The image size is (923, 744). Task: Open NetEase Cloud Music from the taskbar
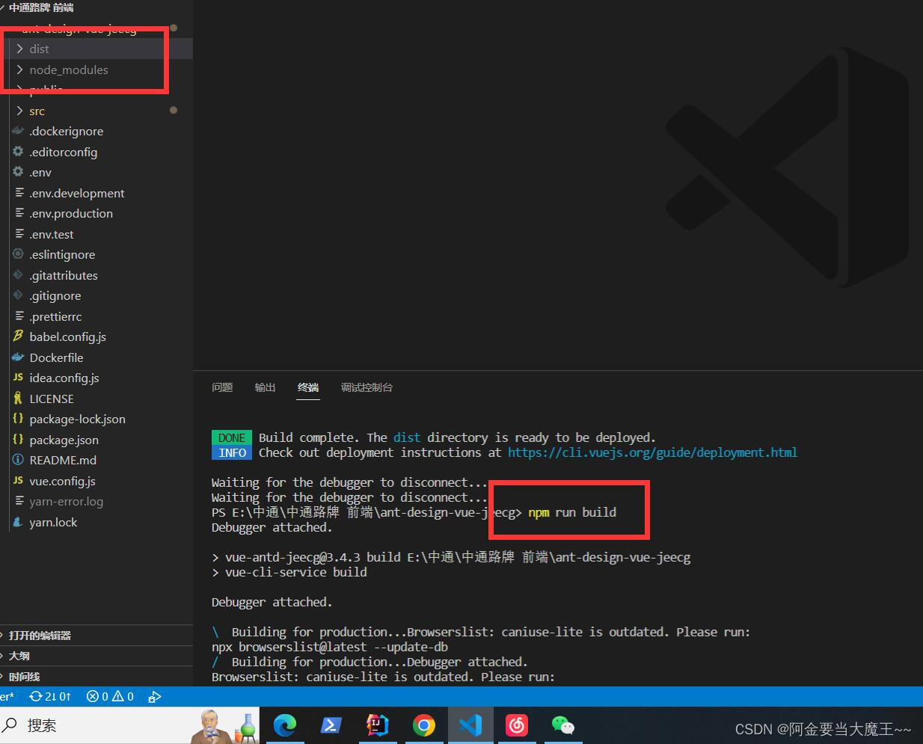tap(517, 725)
